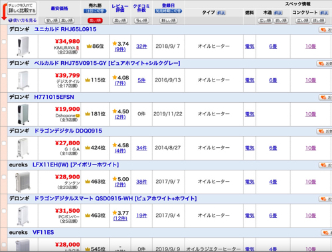Sort レビュー評価 by 高い順
Image resolution: width=332 pixels, height=252 pixels.
[120, 21]
